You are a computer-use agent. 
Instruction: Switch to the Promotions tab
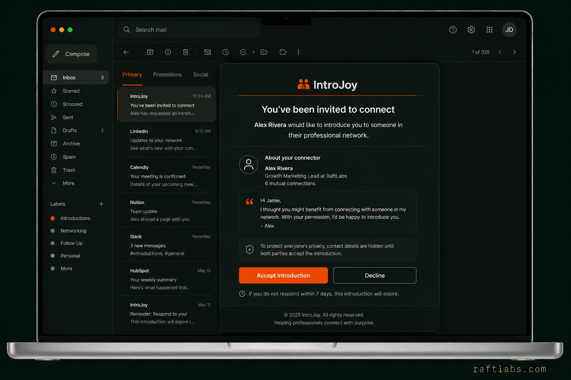pos(167,75)
